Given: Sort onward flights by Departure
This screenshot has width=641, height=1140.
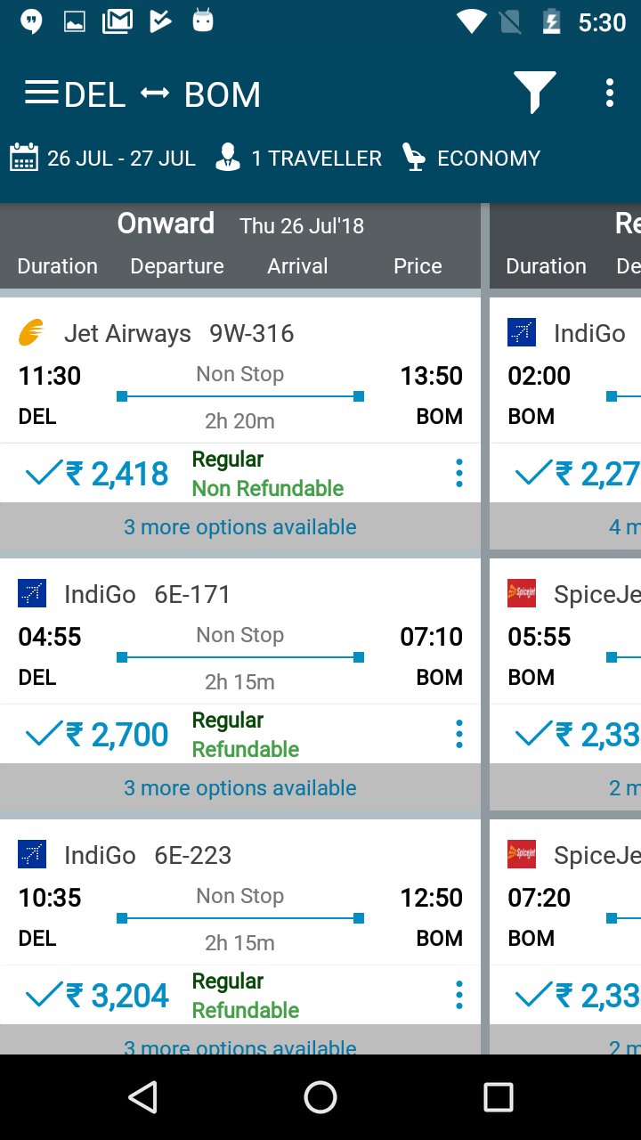Looking at the screenshot, I should (x=177, y=266).
